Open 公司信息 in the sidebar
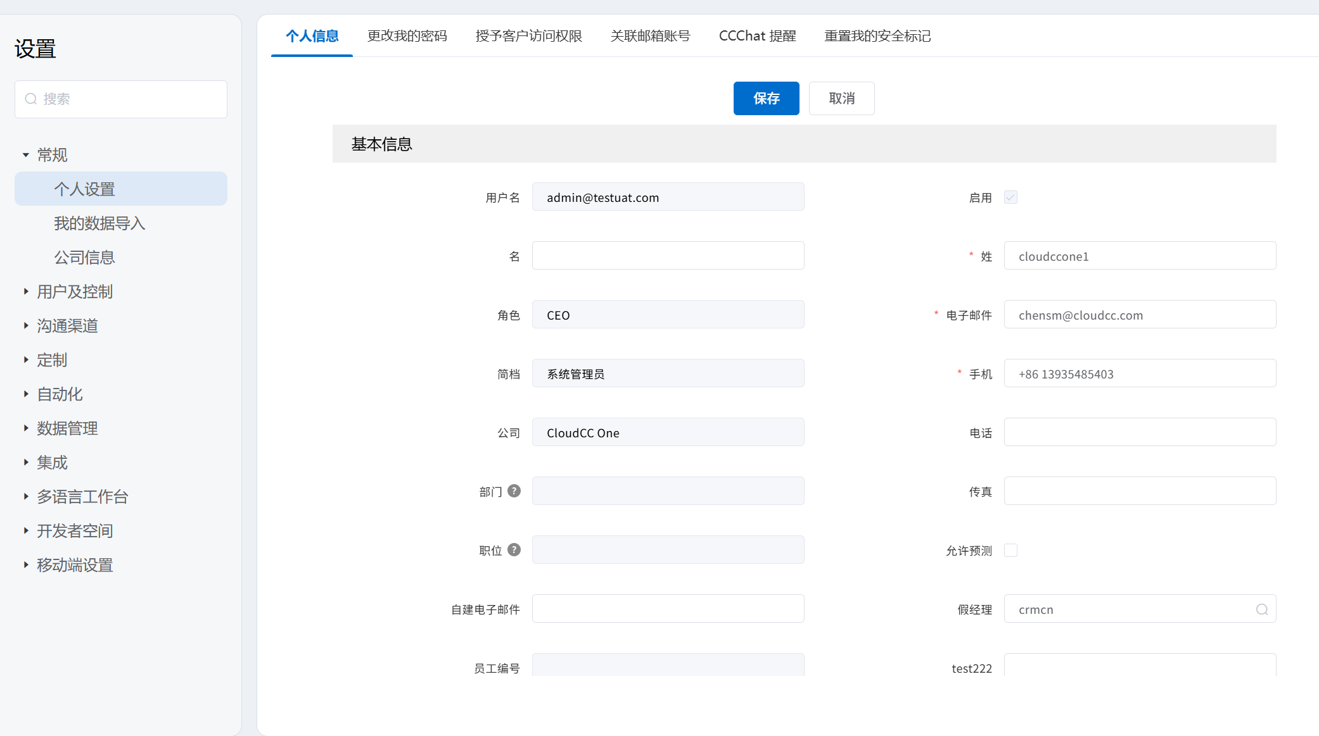 coord(84,258)
